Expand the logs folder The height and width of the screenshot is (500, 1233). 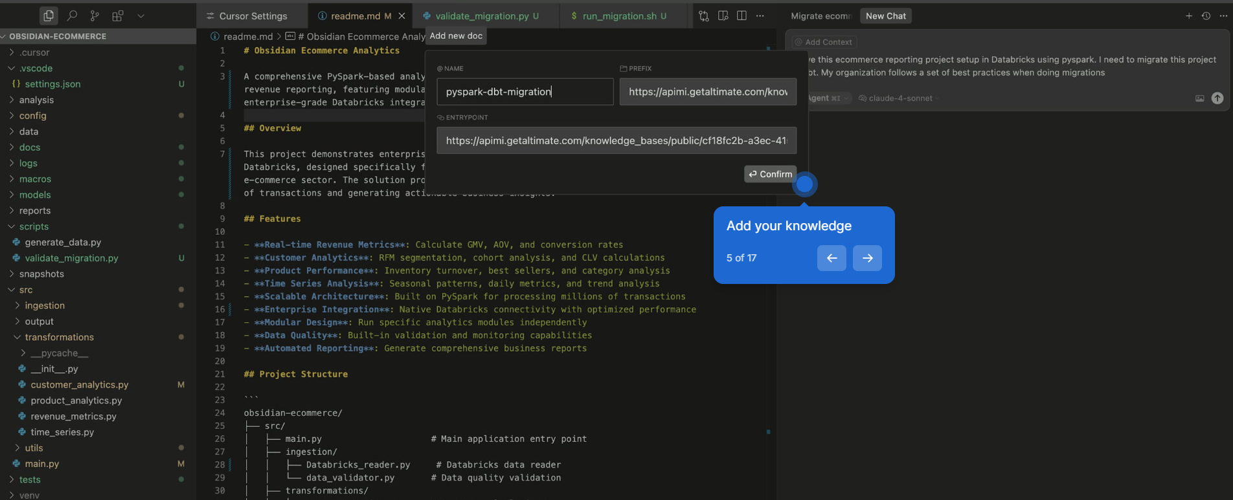(97, 163)
